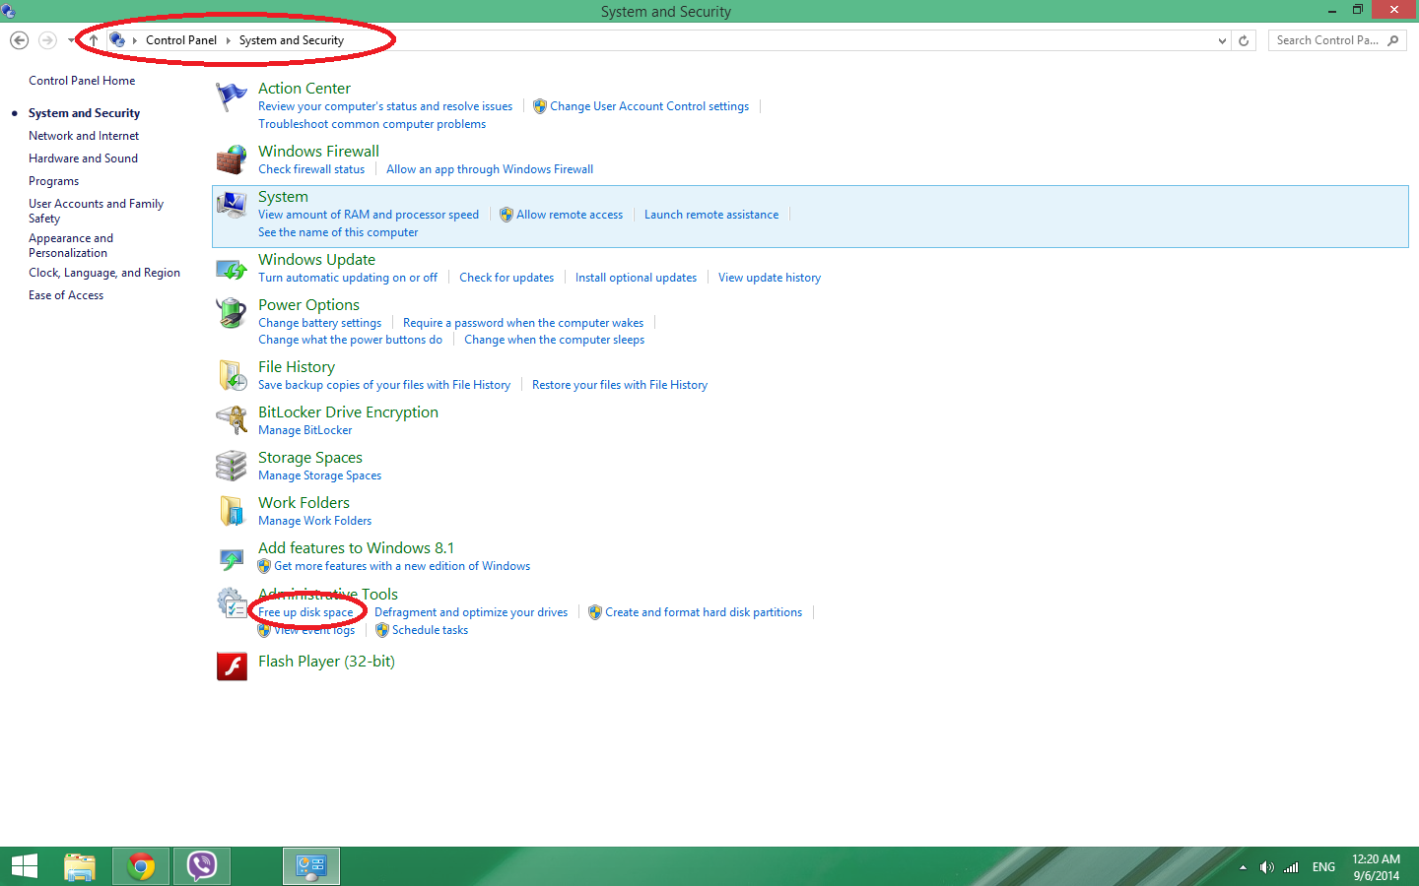This screenshot has height=886, width=1419.
Task: Click Launch remote assistance
Action: (x=711, y=215)
